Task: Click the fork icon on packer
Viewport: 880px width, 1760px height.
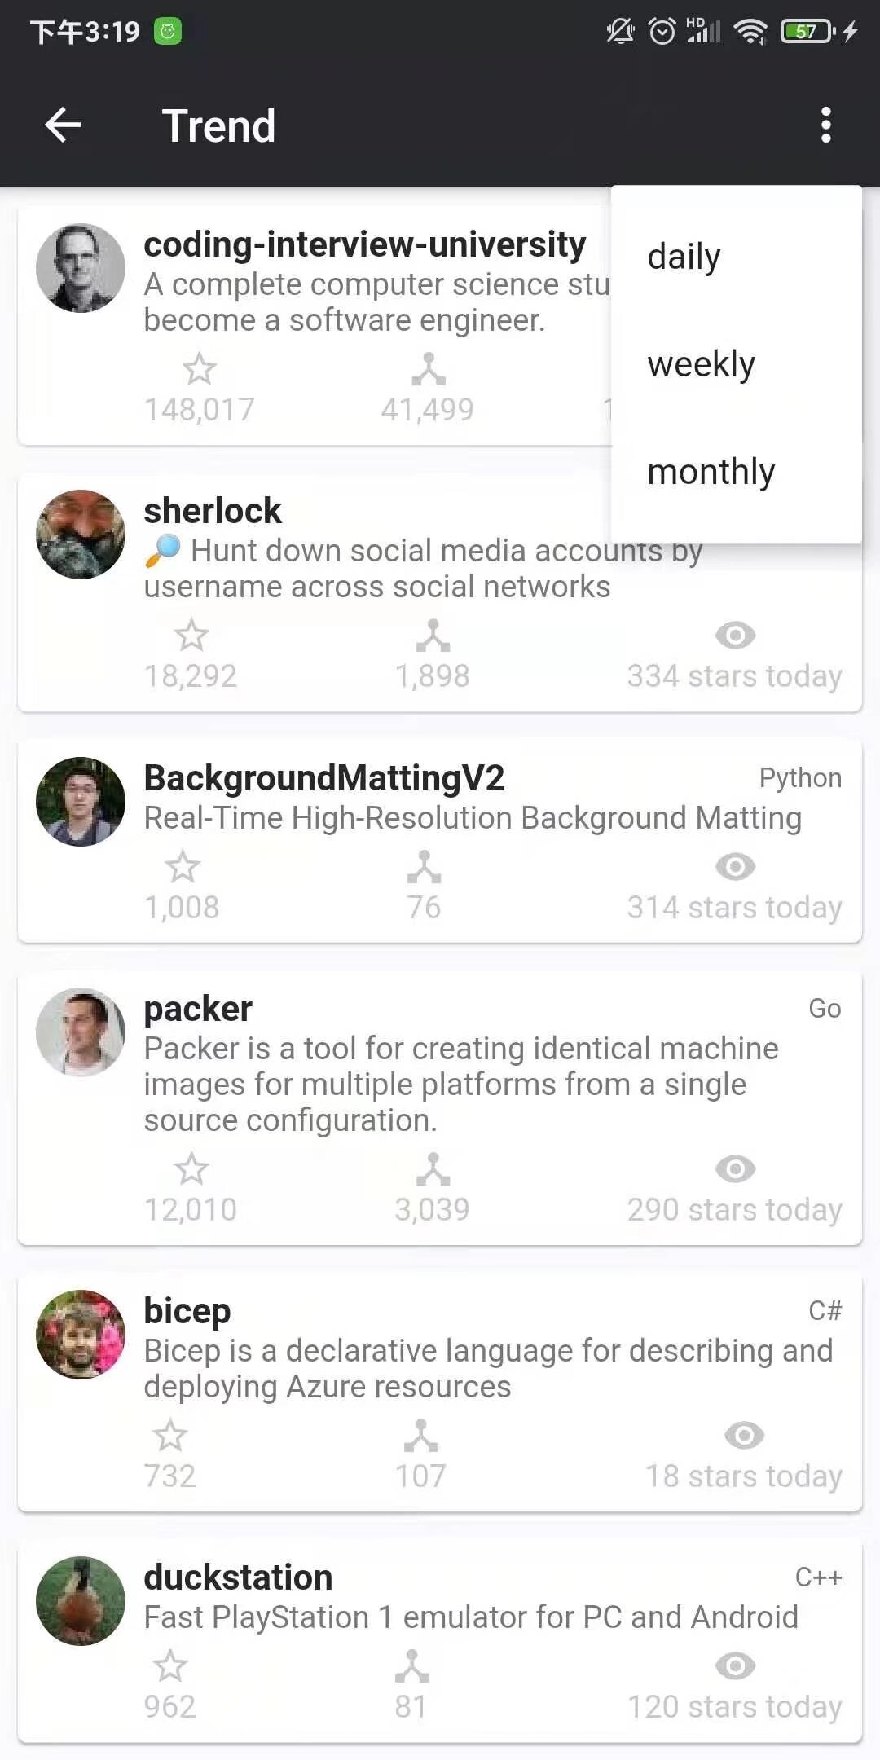Action: [x=433, y=1169]
